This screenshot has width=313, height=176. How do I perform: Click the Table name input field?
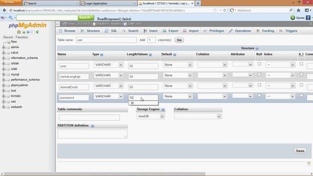click(106, 40)
